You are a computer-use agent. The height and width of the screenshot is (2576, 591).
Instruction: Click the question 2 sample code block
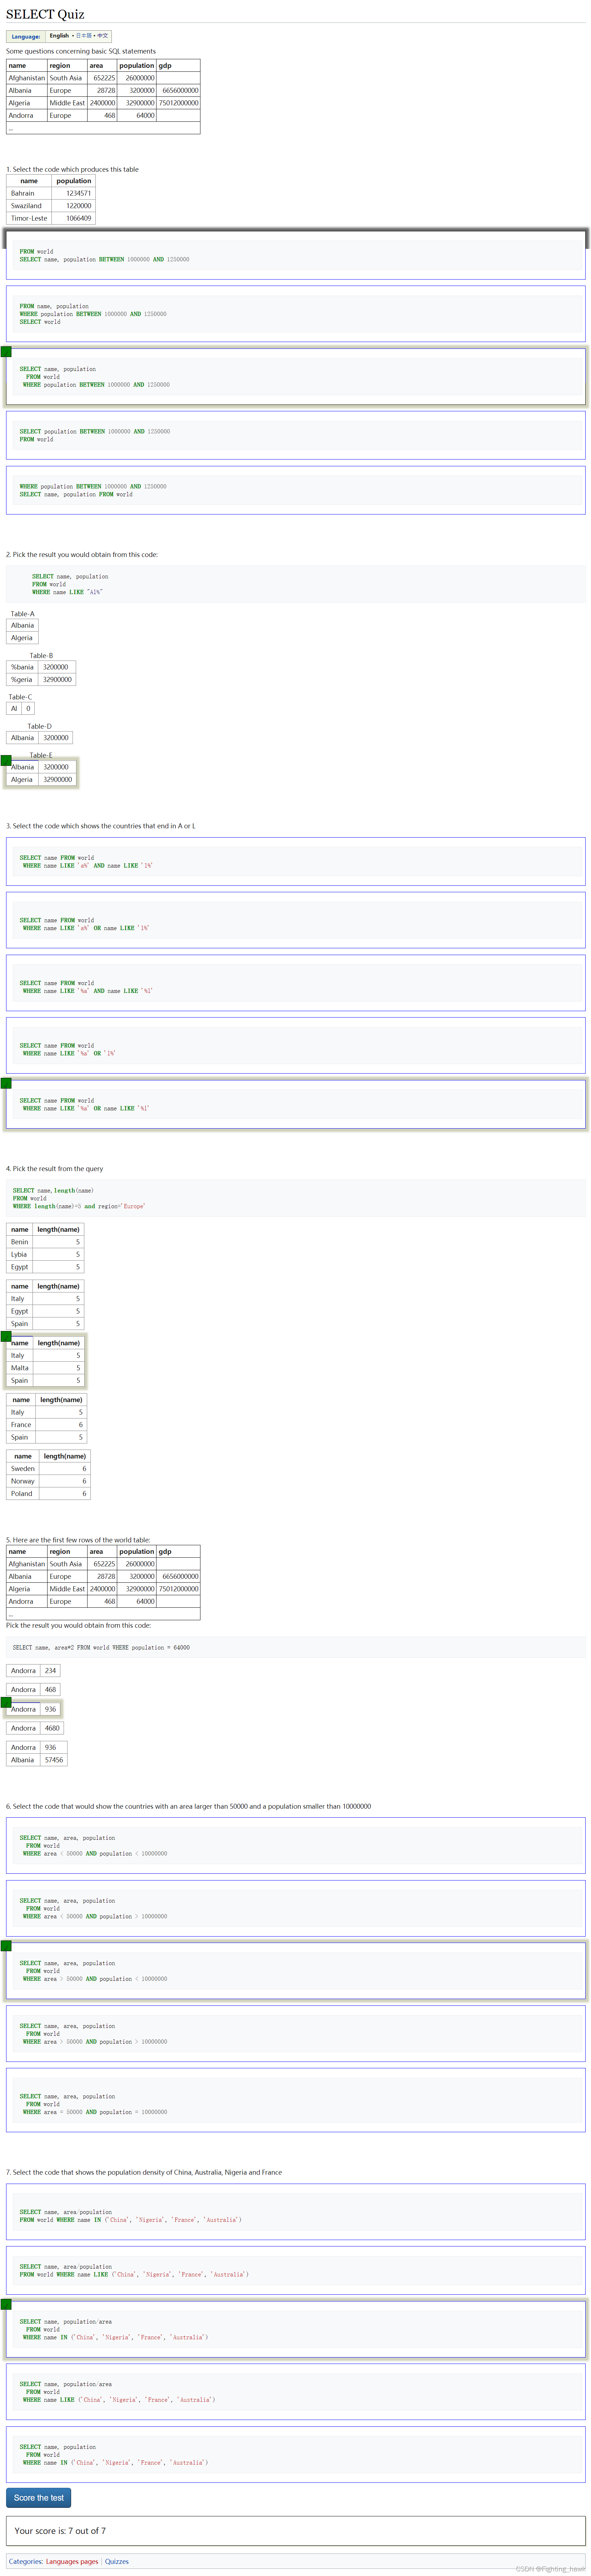[296, 584]
